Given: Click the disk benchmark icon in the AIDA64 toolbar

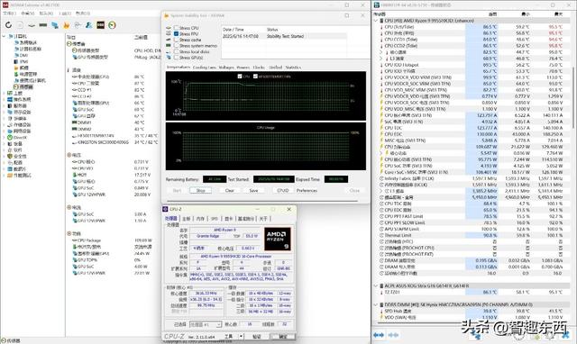Looking at the screenshot, I should [x=32, y=25].
